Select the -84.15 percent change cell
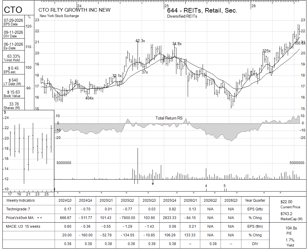The image size is (308, 251). click(190, 218)
